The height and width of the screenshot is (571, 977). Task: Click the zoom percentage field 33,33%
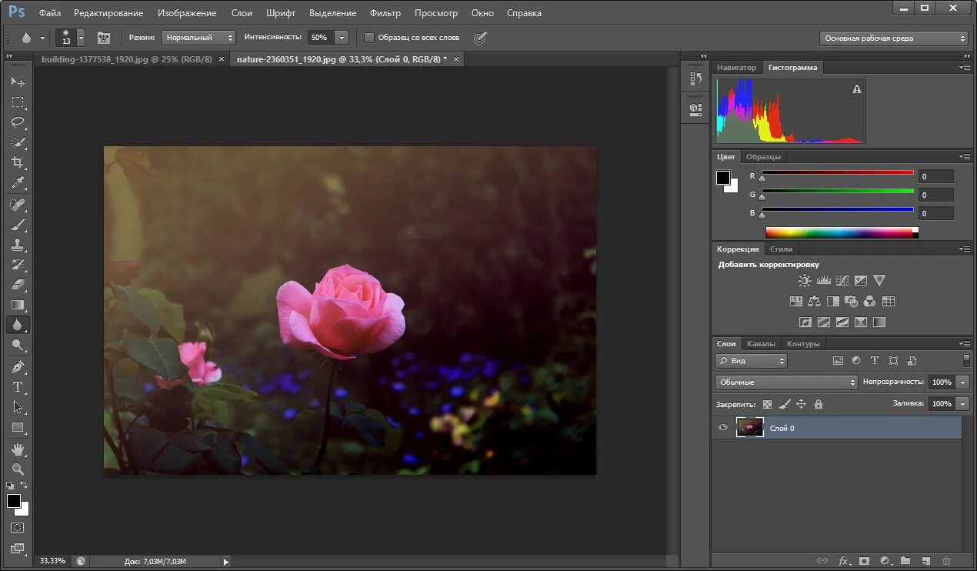tap(52, 561)
